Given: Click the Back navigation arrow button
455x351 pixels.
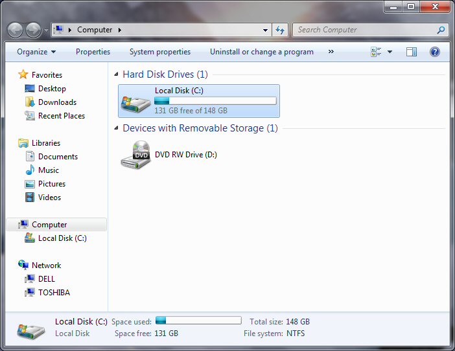Looking at the screenshot, I should pos(15,30).
